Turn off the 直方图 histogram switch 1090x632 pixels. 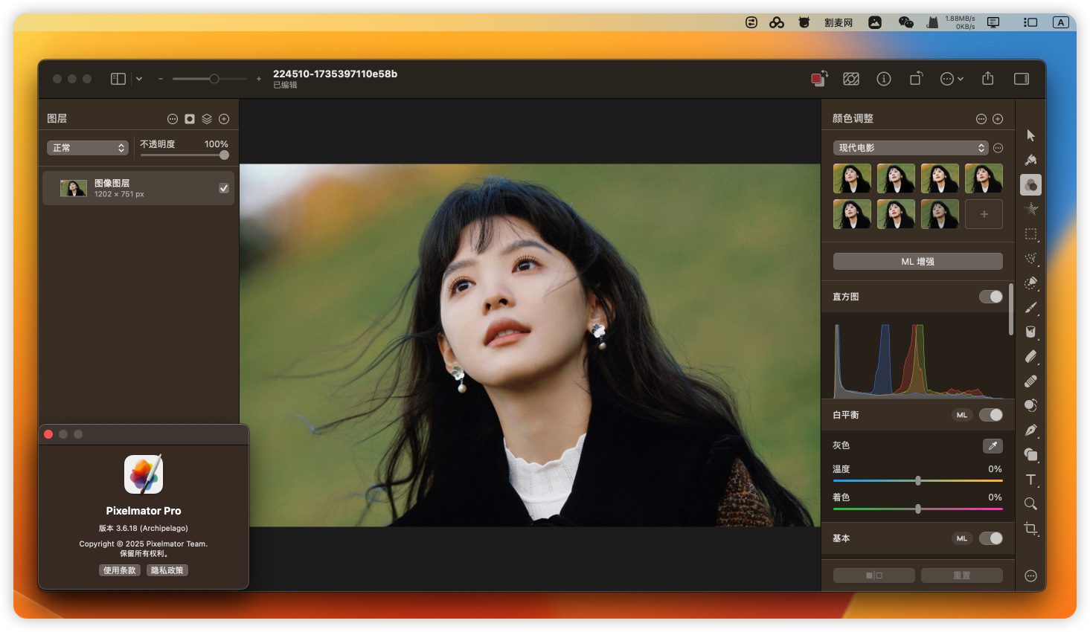[x=990, y=297]
